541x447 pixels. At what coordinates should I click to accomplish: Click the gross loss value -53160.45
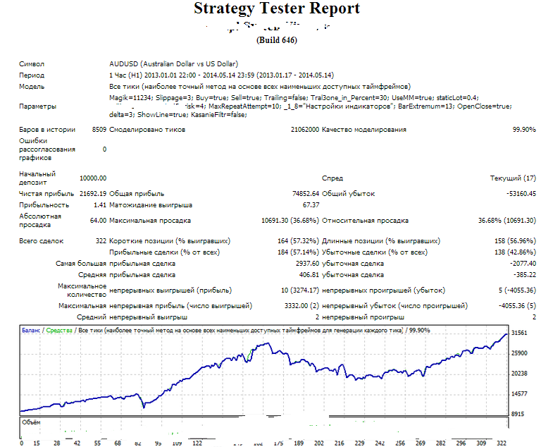521,194
